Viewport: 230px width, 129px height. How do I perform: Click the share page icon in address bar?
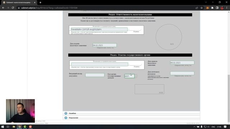[x=197, y=8]
